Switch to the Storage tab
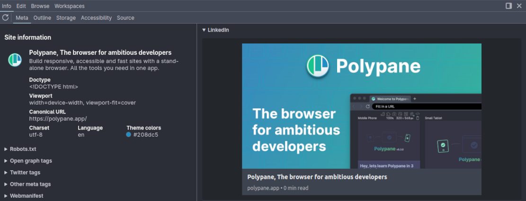The image size is (526, 201). 66,18
